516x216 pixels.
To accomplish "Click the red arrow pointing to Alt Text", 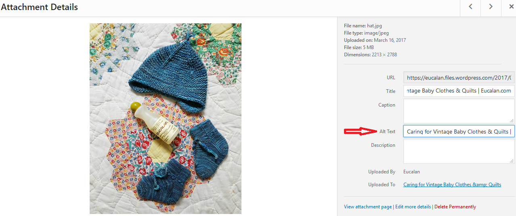I will [360, 131].
